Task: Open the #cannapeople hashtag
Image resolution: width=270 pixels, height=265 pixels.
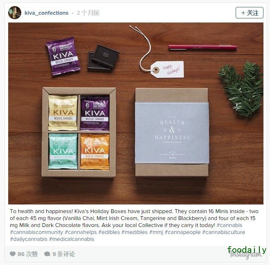Action: pyautogui.click(x=182, y=232)
